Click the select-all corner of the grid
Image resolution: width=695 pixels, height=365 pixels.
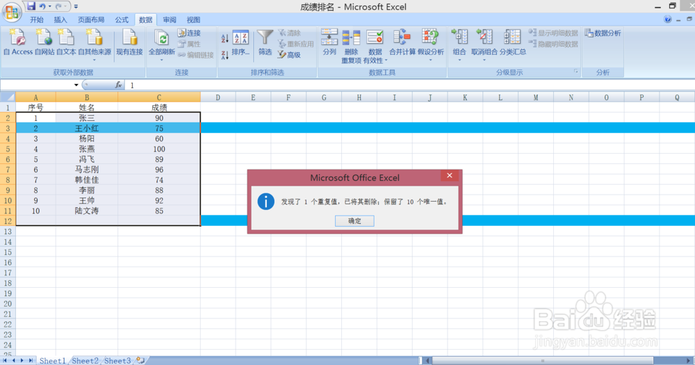(x=8, y=97)
